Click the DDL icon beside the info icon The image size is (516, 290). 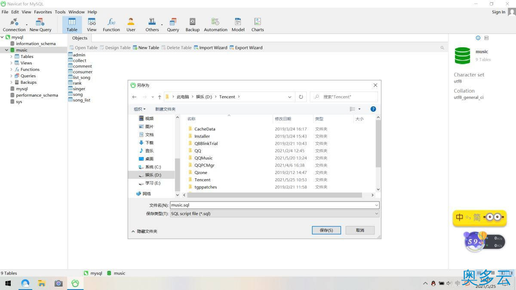486,38
